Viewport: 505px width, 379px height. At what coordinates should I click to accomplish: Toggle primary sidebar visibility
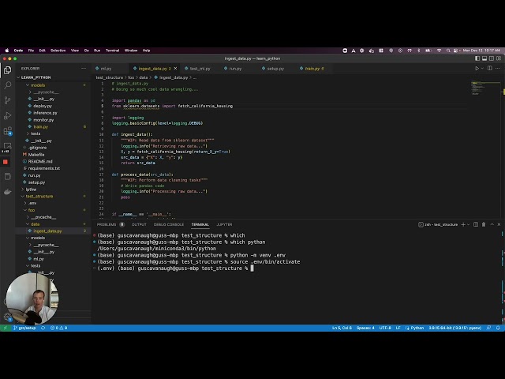[x=477, y=58]
